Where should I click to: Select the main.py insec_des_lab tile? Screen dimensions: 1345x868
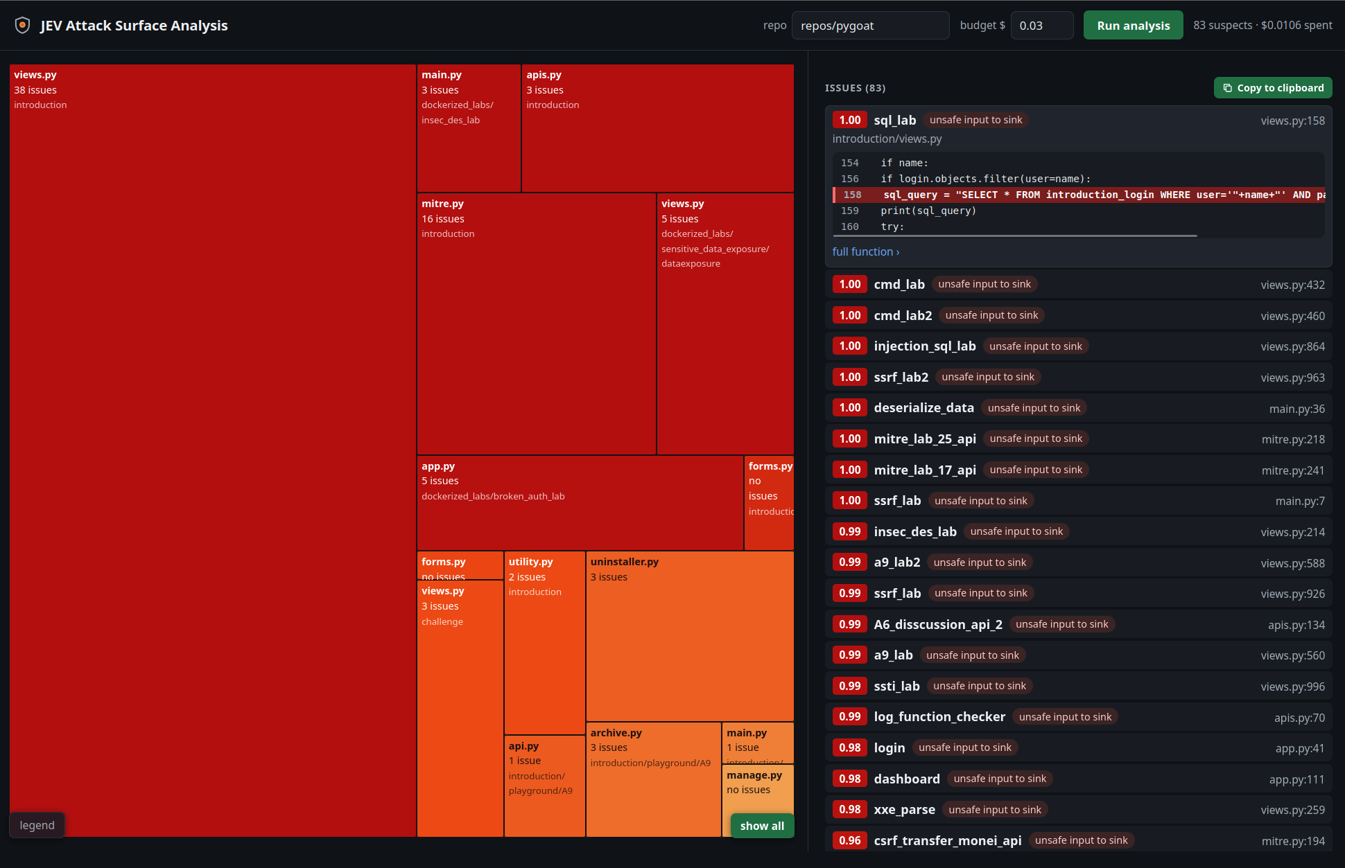pos(469,128)
